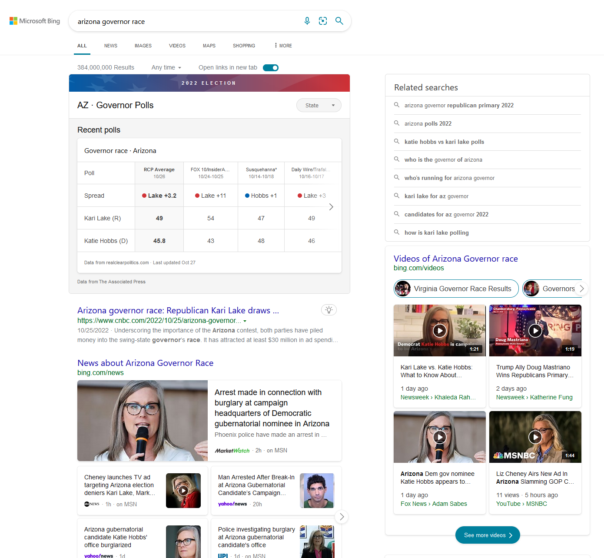
Task: Click the lightbulb icon beside CNBC result
Action: (x=329, y=310)
